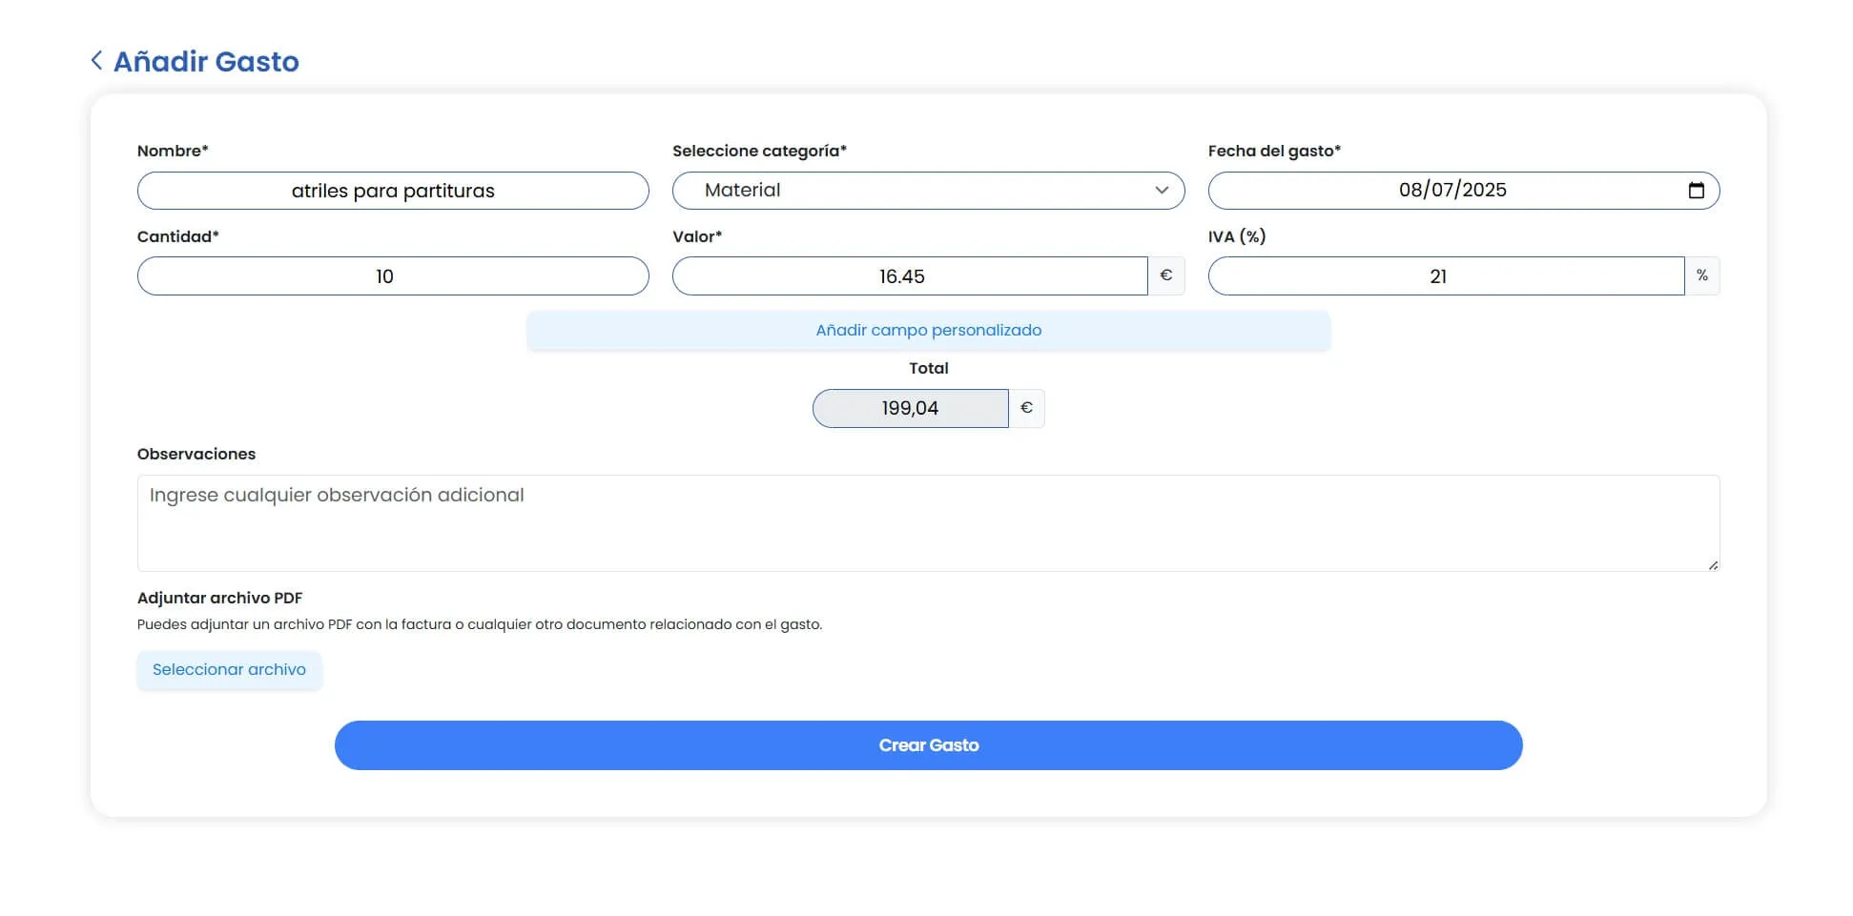
Task: Open the Seleccione categoría dropdown
Action: (x=929, y=190)
